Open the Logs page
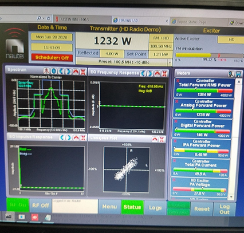Viewport: 244px width, 233px height. pyautogui.click(x=155, y=208)
